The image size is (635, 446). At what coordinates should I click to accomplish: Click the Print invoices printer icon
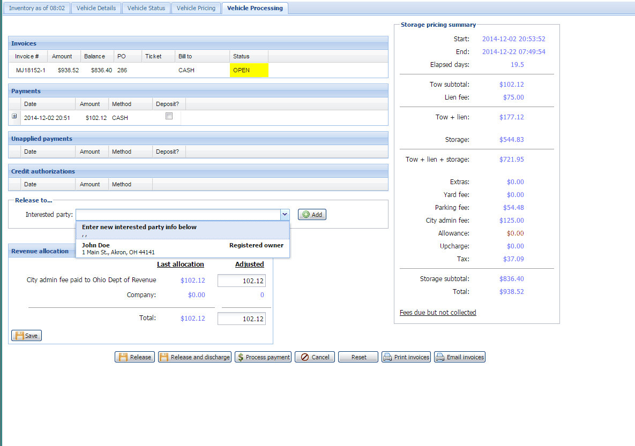[x=387, y=357]
